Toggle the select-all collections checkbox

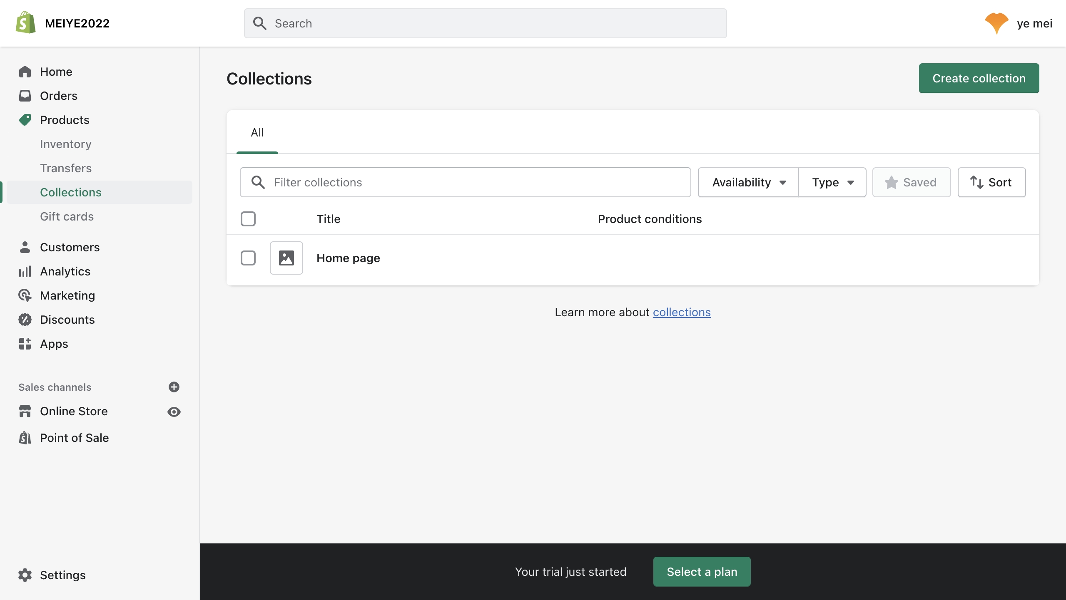pos(248,219)
